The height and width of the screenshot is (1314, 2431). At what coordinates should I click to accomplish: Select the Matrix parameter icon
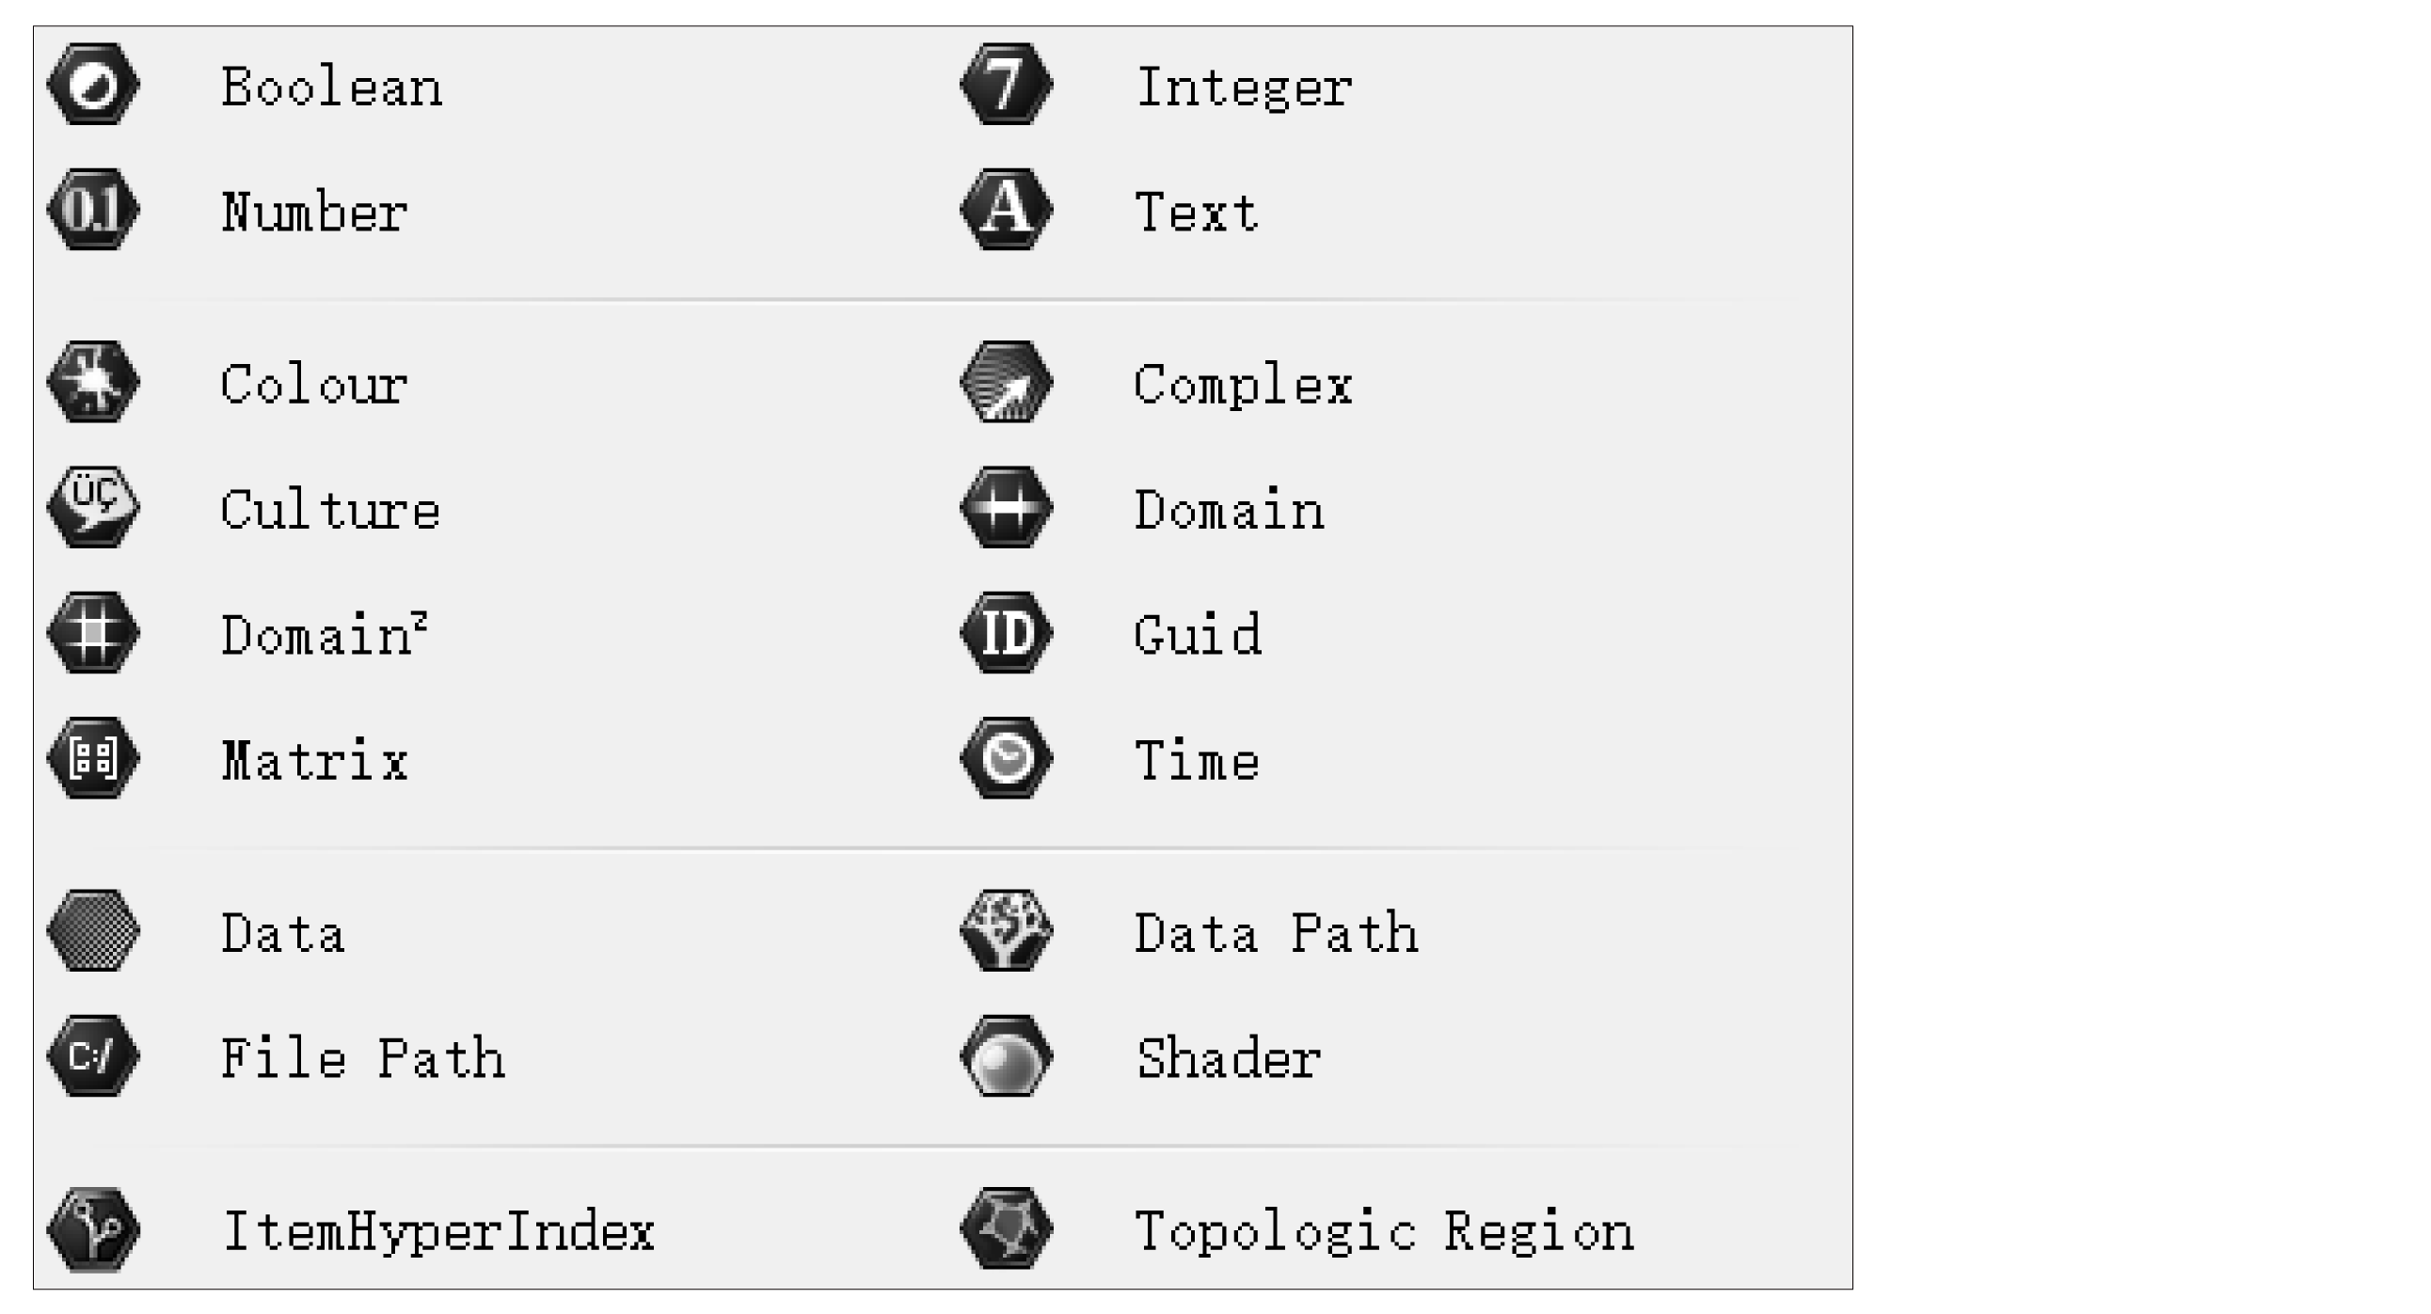click(93, 758)
